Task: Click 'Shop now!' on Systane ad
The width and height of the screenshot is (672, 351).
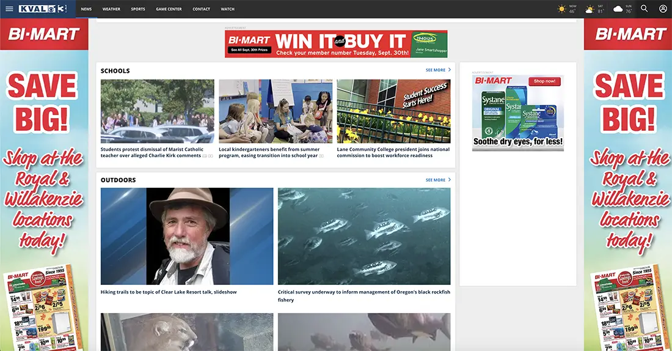Action: pos(544,81)
